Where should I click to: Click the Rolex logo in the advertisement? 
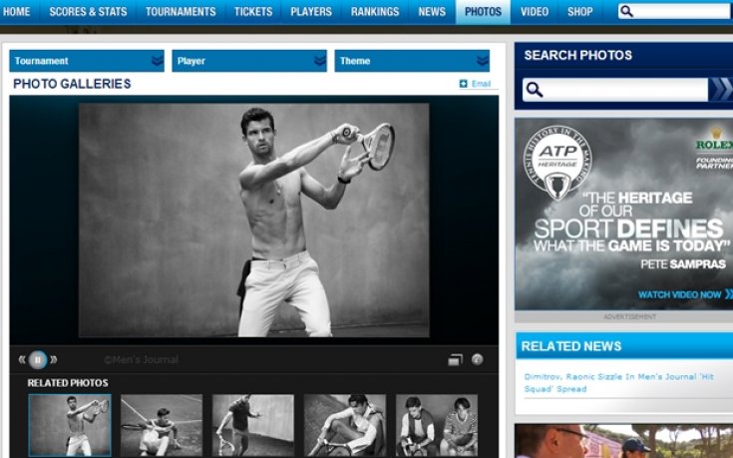pyautogui.click(x=714, y=140)
